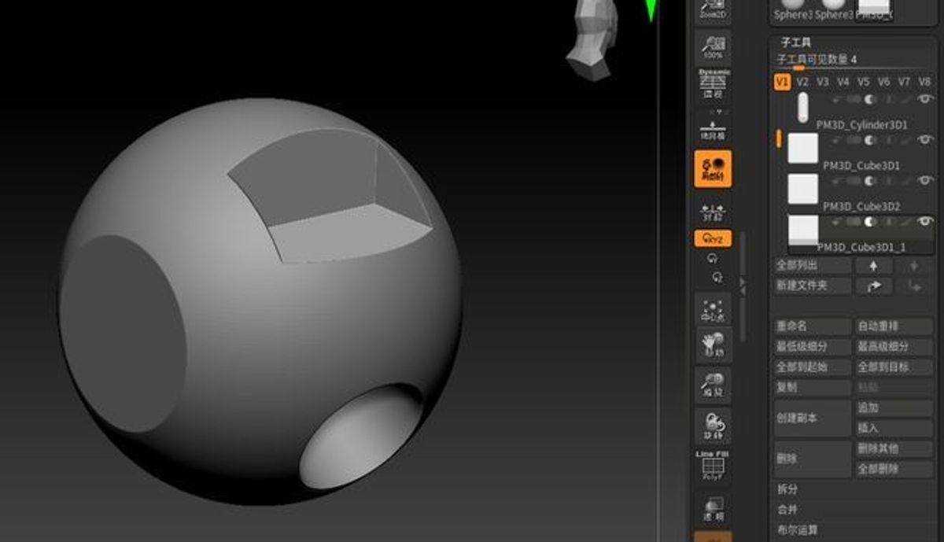Toggle the orange XYZ rotation mode
The image size is (944, 542).
tap(714, 238)
